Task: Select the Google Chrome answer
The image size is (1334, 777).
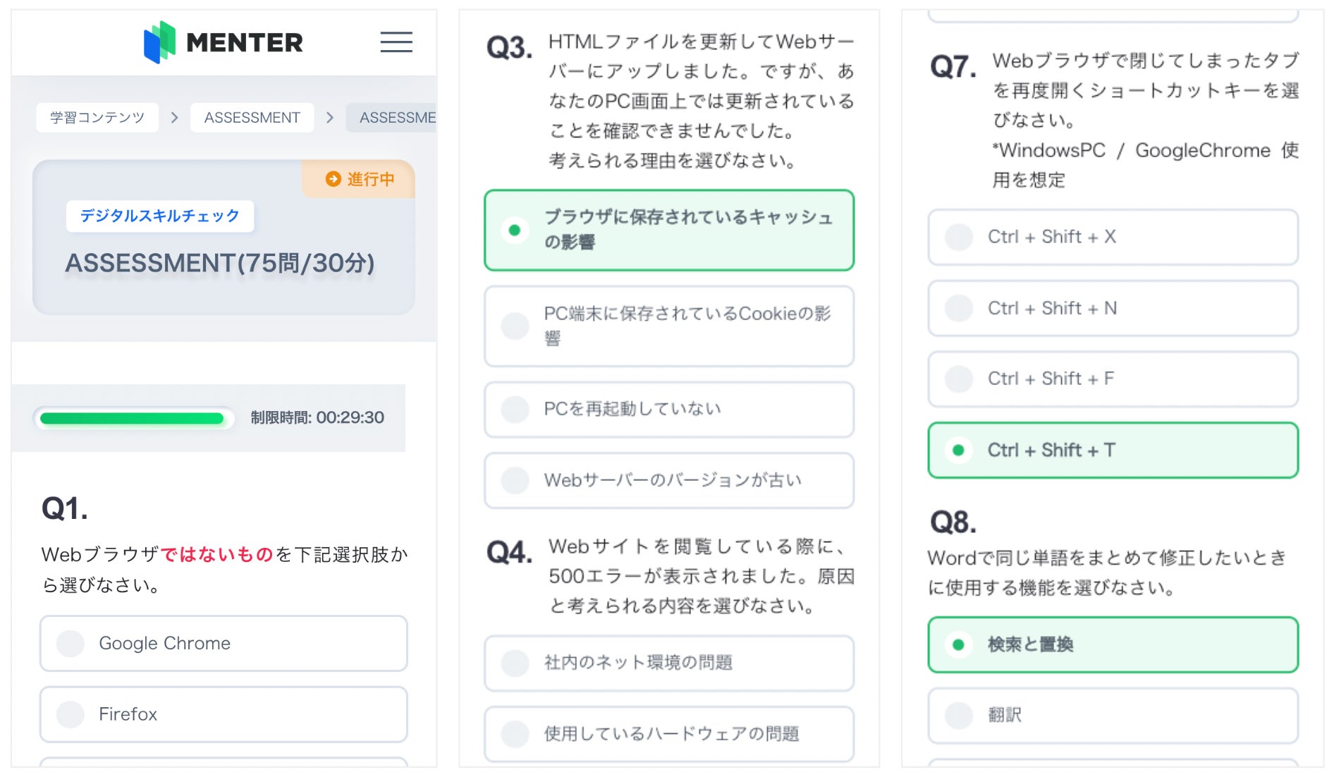Action: coord(224,643)
